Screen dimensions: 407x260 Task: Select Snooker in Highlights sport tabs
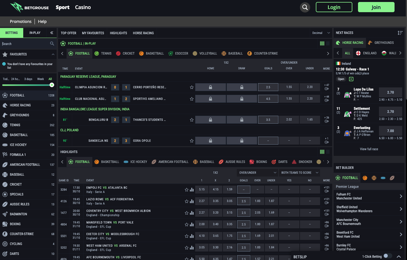302,162
